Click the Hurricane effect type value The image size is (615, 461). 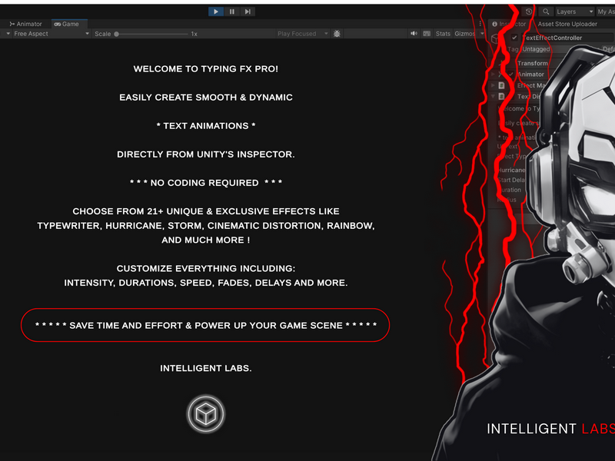pyautogui.click(x=511, y=170)
